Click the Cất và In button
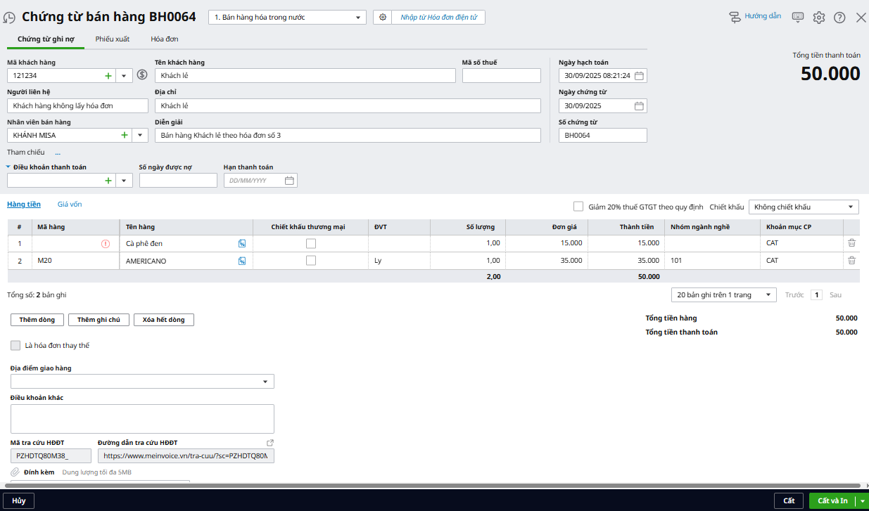869x511 pixels. 832,500
